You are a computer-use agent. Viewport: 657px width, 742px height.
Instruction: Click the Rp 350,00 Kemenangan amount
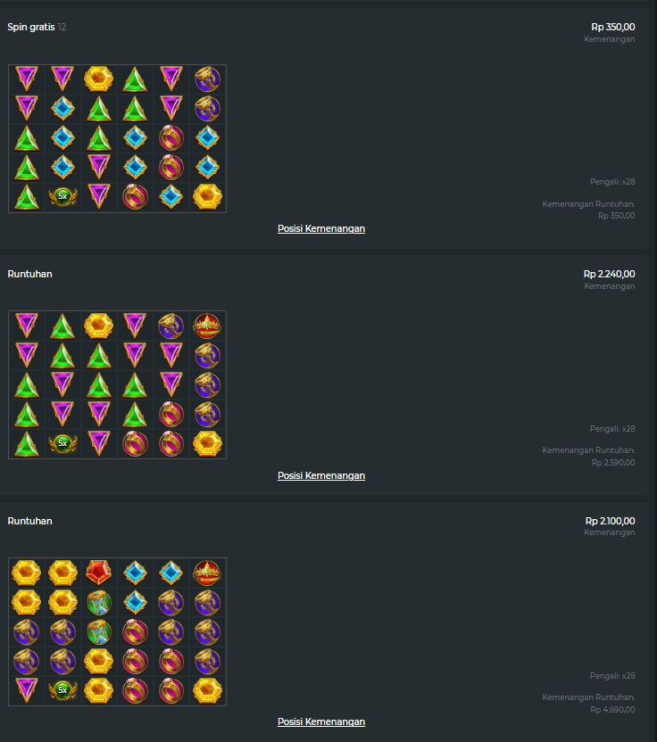613,27
